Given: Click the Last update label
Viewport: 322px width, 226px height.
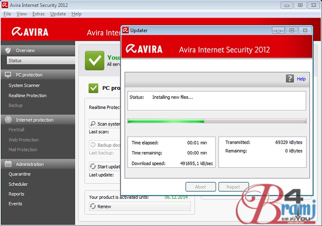Looking at the screenshot, I should 101,175.
